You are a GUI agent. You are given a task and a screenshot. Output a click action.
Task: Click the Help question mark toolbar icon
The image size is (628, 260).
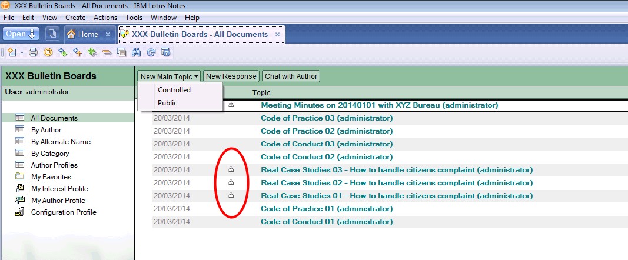click(x=165, y=52)
